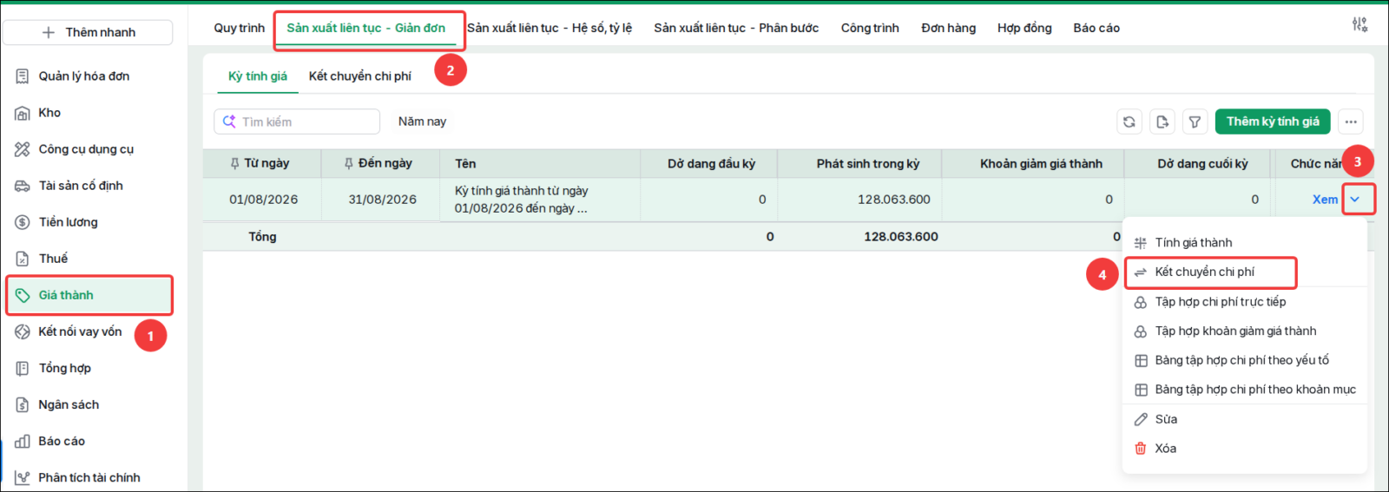Open the settings sliders icon at top right
The width and height of the screenshot is (1389, 492).
click(1359, 25)
